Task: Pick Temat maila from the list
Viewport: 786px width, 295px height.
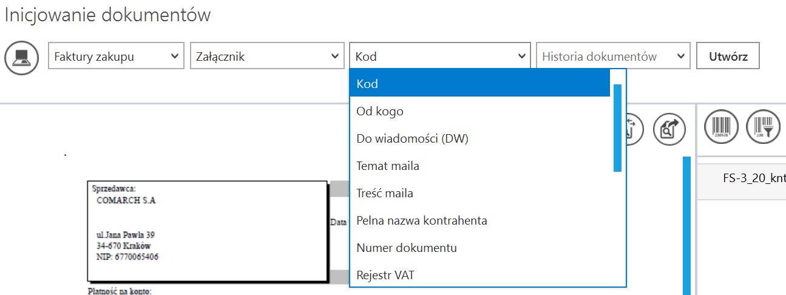Action: [x=479, y=166]
